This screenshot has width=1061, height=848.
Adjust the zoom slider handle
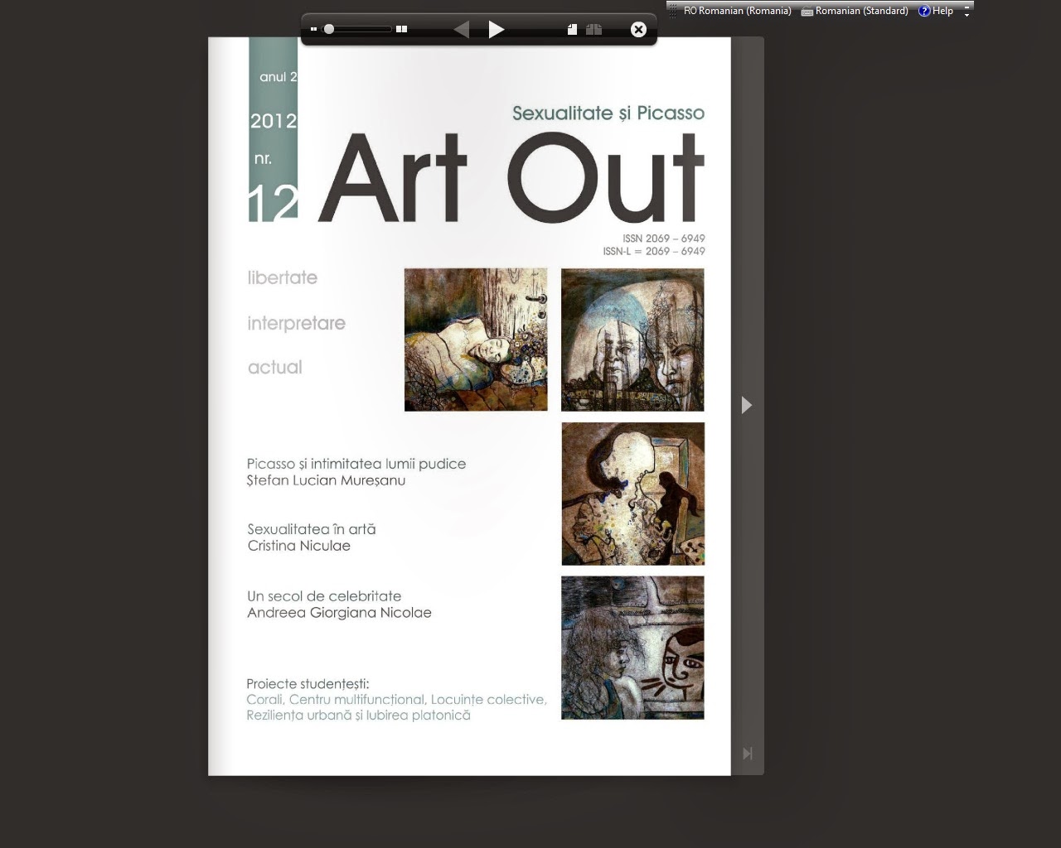(329, 29)
